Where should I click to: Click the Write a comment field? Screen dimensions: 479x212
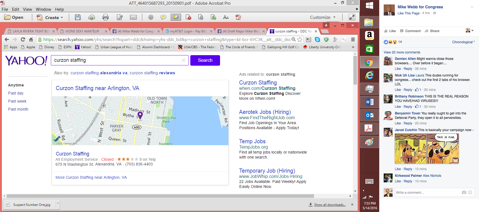(427, 192)
